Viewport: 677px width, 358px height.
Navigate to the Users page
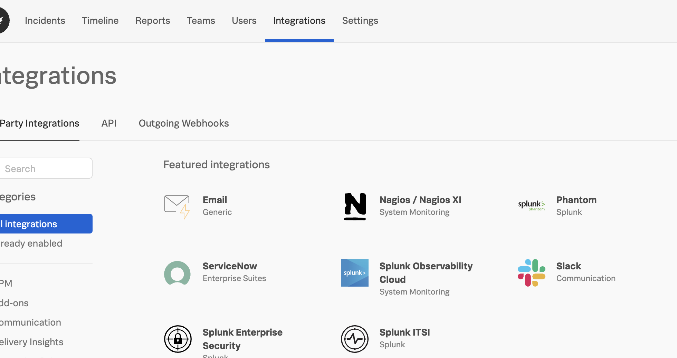coord(244,20)
